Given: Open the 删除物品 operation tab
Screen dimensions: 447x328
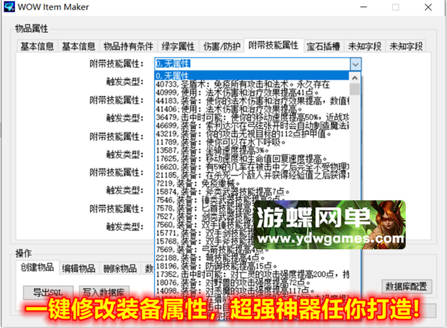Looking at the screenshot, I should (x=120, y=268).
